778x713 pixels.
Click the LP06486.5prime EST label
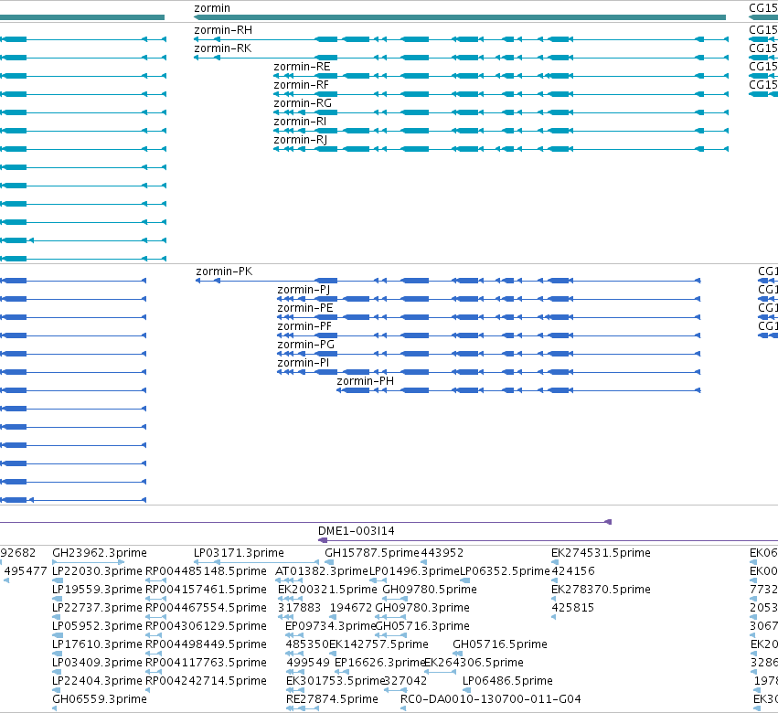coord(507,681)
